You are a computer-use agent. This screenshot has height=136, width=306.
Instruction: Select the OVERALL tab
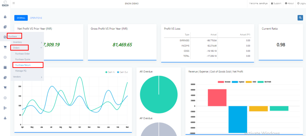(21, 18)
